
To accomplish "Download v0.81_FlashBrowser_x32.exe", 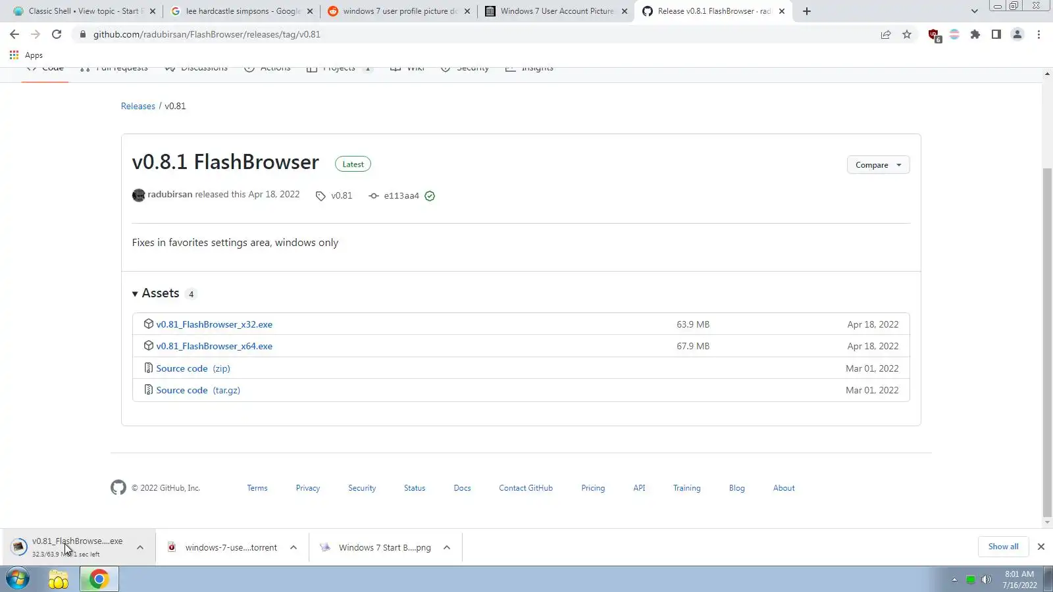I will (x=215, y=324).
